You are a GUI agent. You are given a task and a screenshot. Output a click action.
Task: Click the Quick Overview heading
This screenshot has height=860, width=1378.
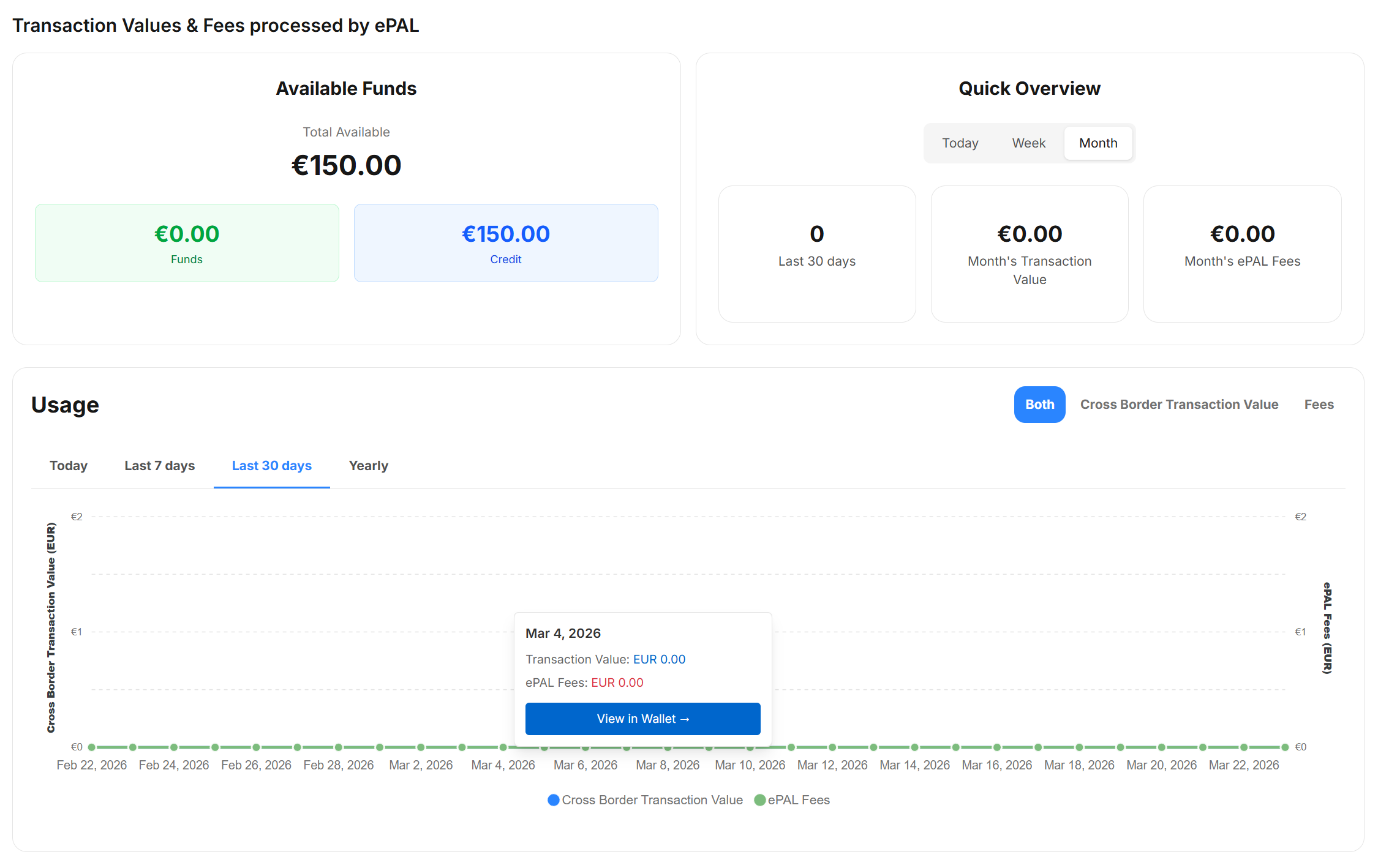[x=1030, y=89]
